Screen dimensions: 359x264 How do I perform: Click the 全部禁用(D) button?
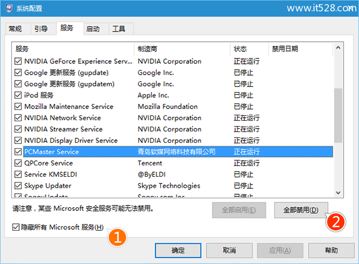(x=301, y=210)
